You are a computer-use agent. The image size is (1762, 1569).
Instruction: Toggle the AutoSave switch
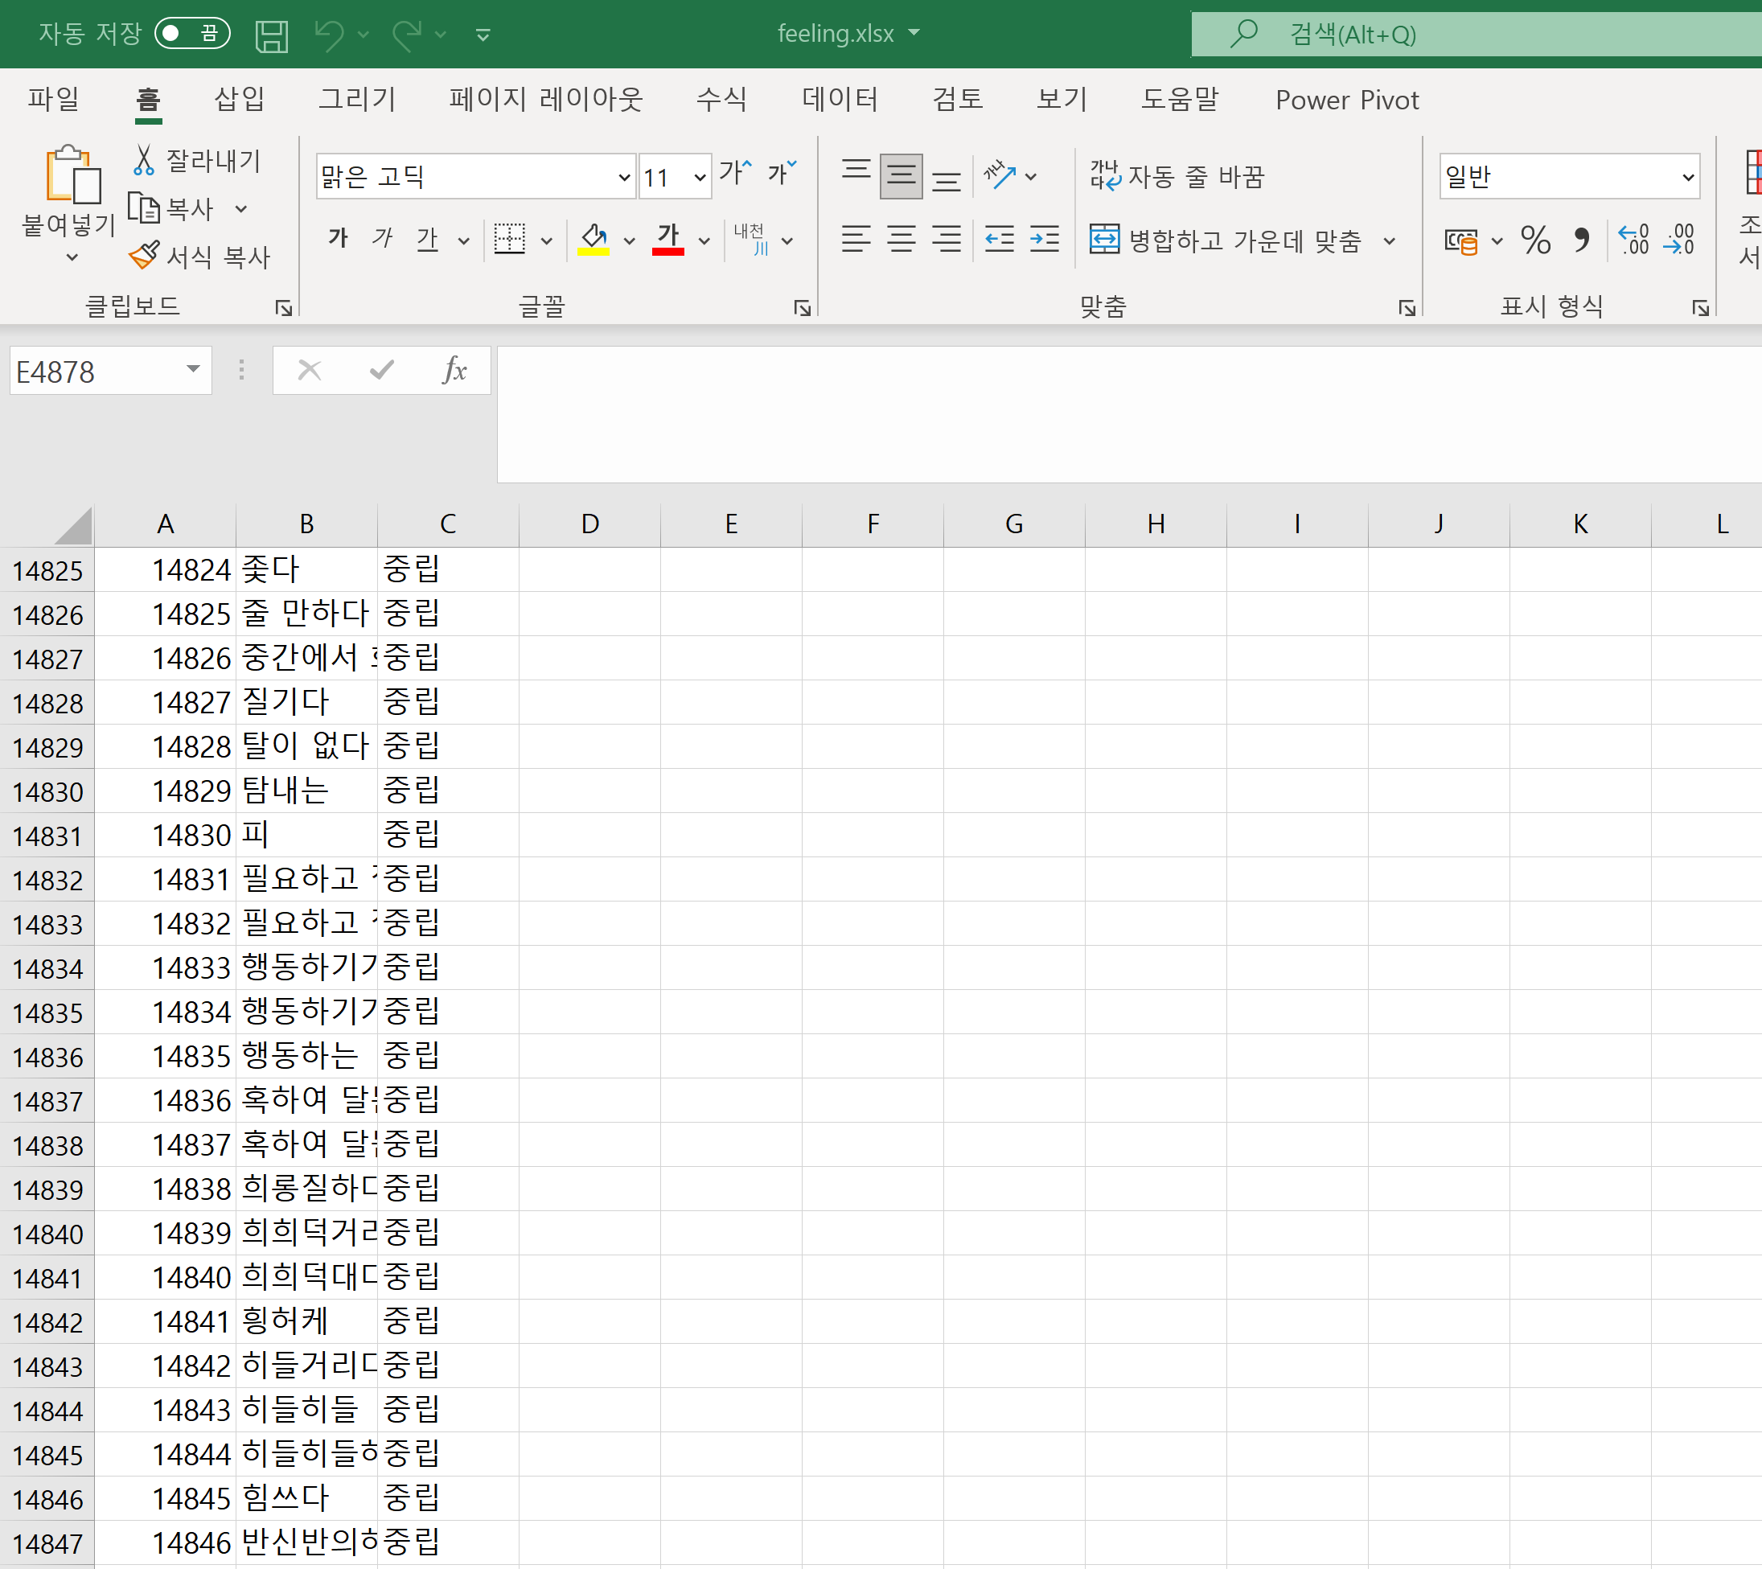pyautogui.click(x=192, y=34)
